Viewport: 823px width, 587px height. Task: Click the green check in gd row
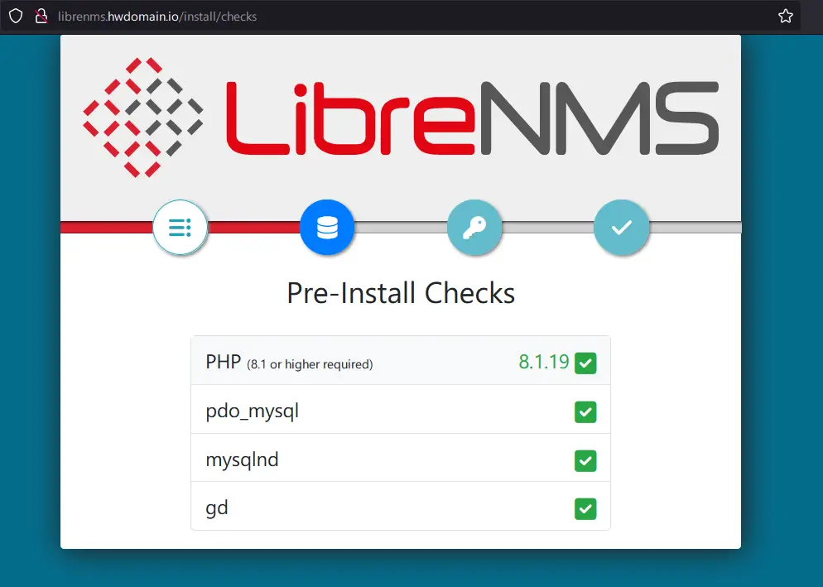point(585,509)
